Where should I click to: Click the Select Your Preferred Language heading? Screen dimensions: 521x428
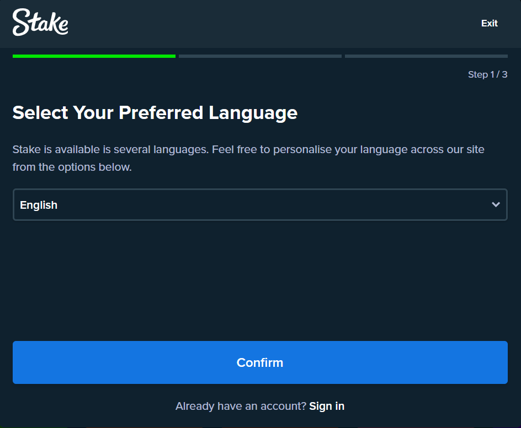pyautogui.click(x=155, y=112)
